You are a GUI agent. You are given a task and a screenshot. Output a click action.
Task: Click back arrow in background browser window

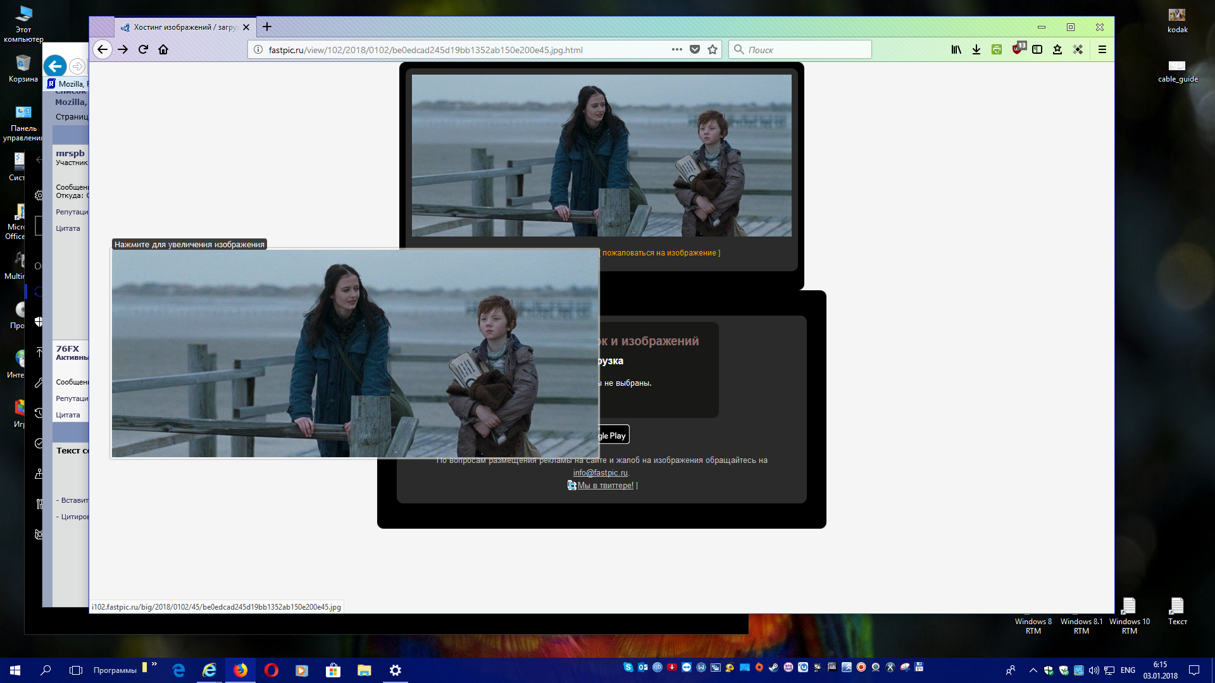coord(55,66)
